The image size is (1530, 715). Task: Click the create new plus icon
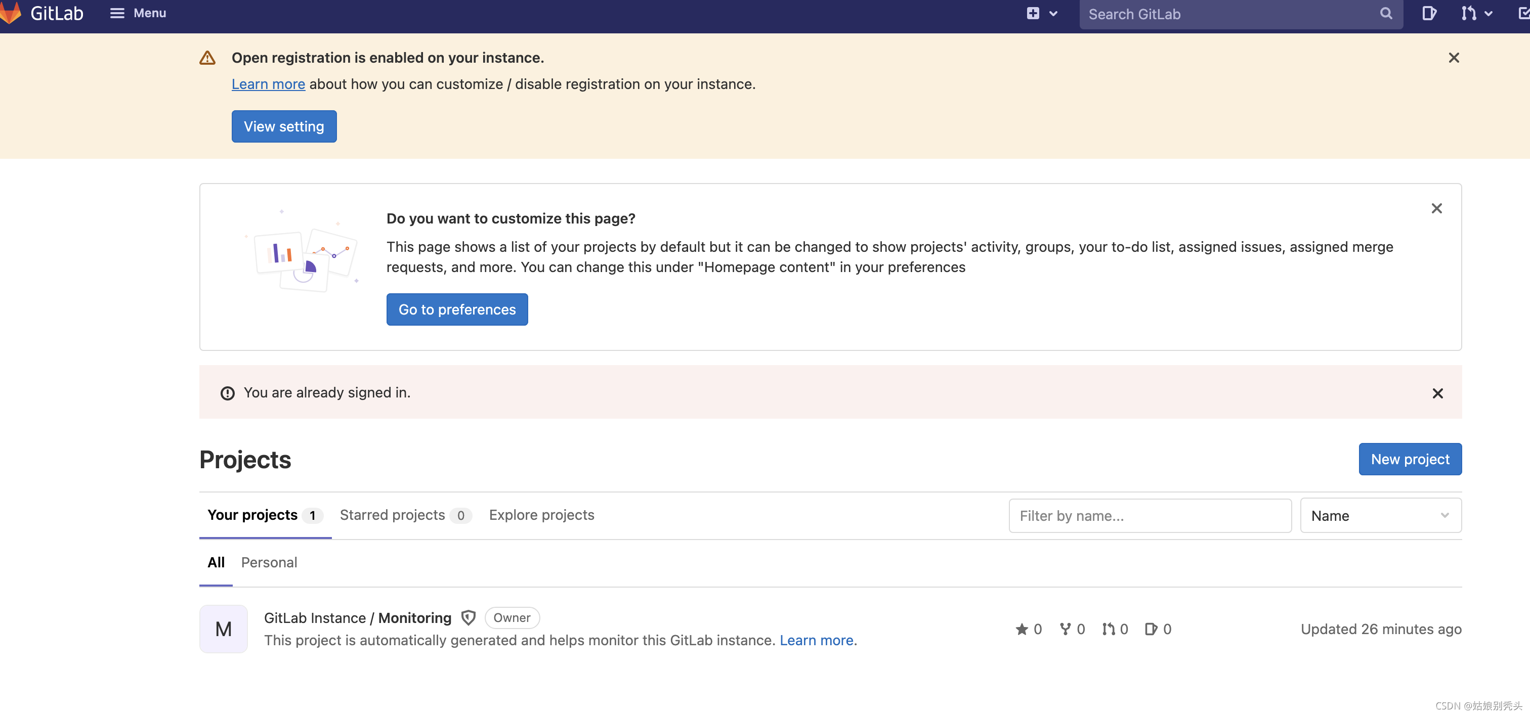click(x=1033, y=13)
